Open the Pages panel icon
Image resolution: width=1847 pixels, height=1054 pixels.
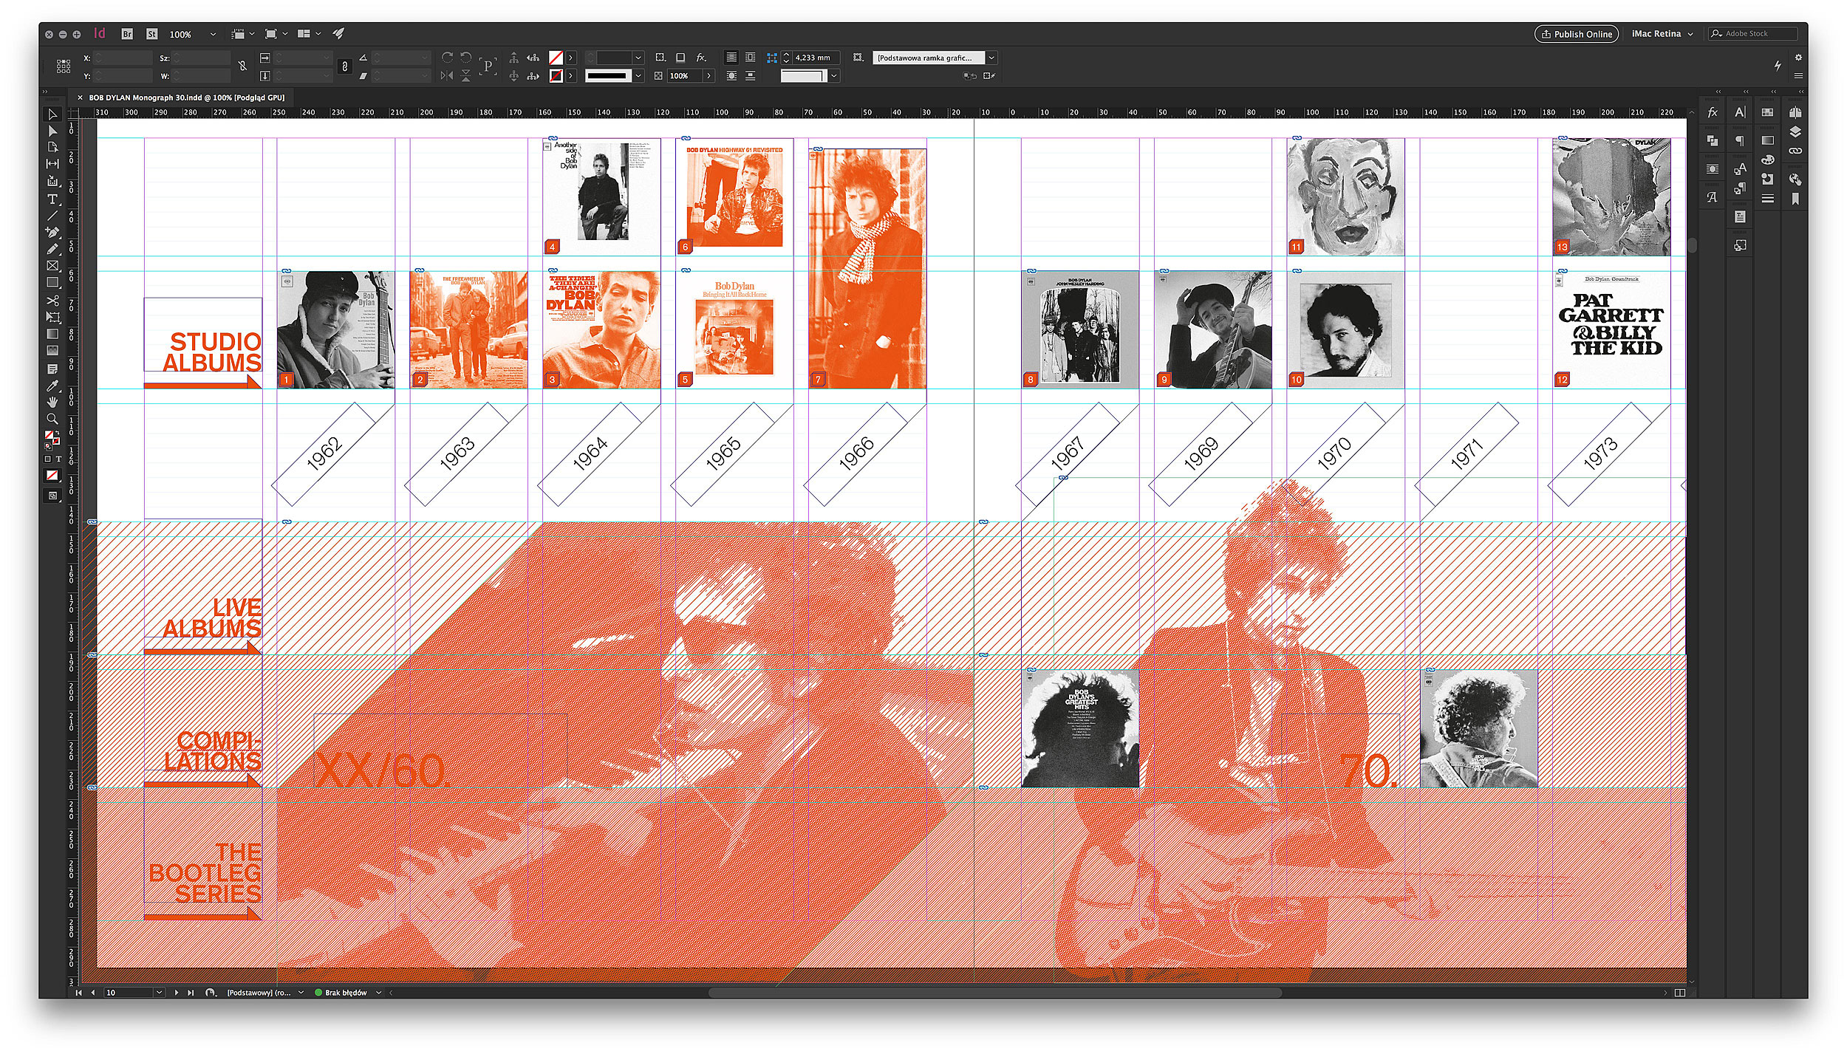1795,112
